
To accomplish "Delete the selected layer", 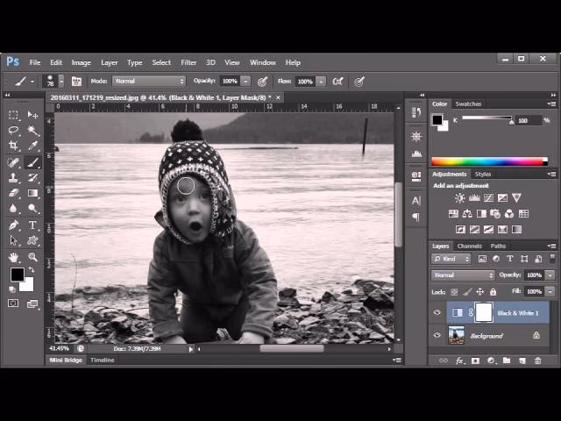I will click(537, 360).
